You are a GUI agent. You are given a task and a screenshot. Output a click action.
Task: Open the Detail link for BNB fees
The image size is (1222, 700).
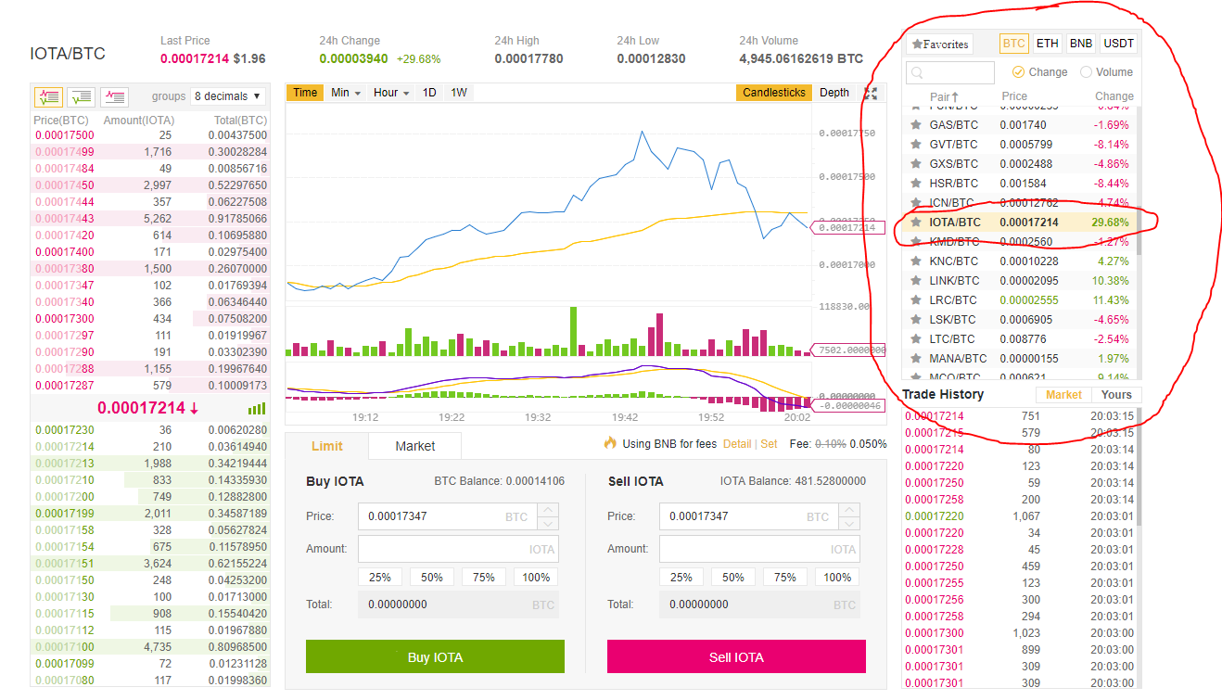click(x=737, y=444)
